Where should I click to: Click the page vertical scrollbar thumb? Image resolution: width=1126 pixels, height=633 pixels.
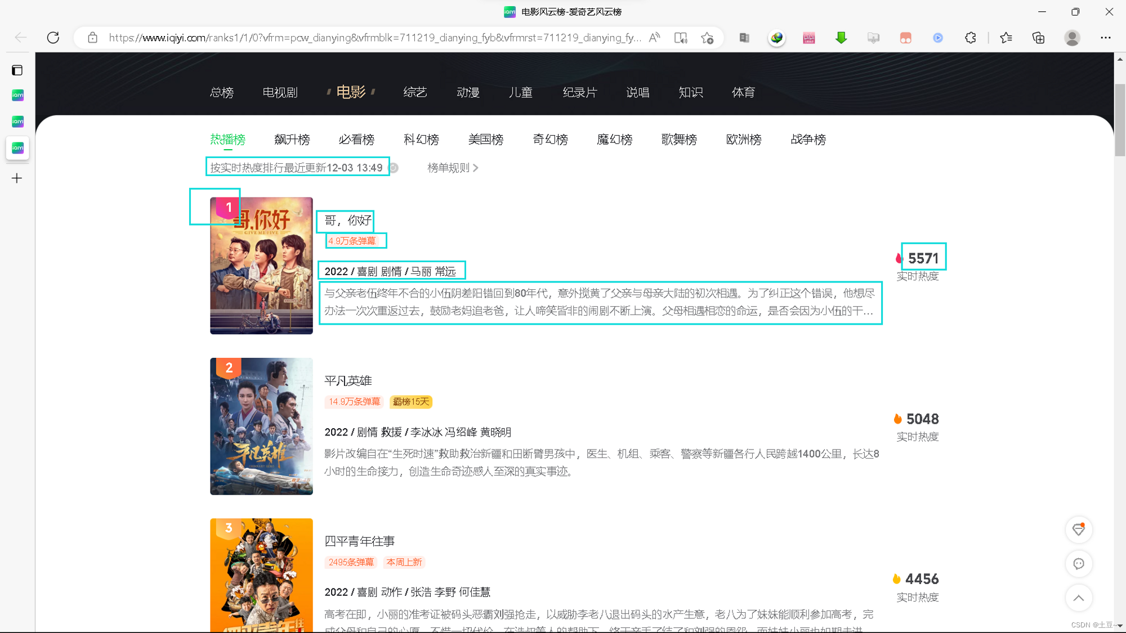click(1119, 119)
